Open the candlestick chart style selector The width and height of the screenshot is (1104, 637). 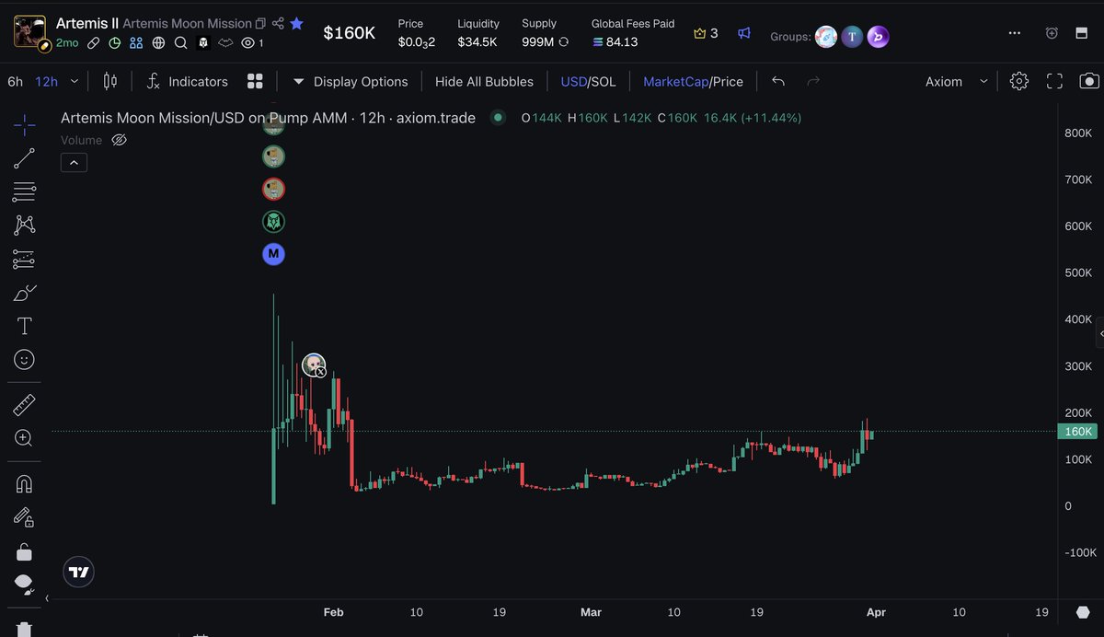pos(110,81)
